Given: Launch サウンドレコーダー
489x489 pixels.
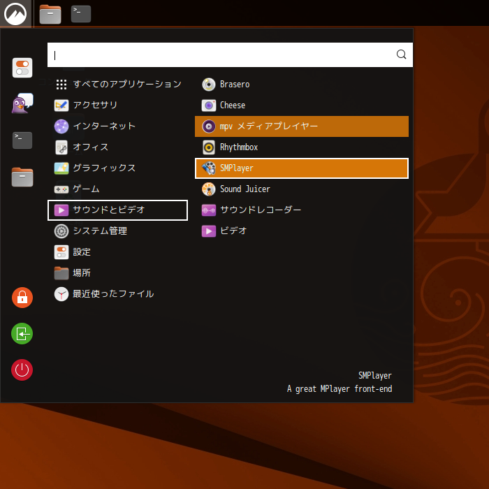Looking at the screenshot, I should (x=302, y=210).
